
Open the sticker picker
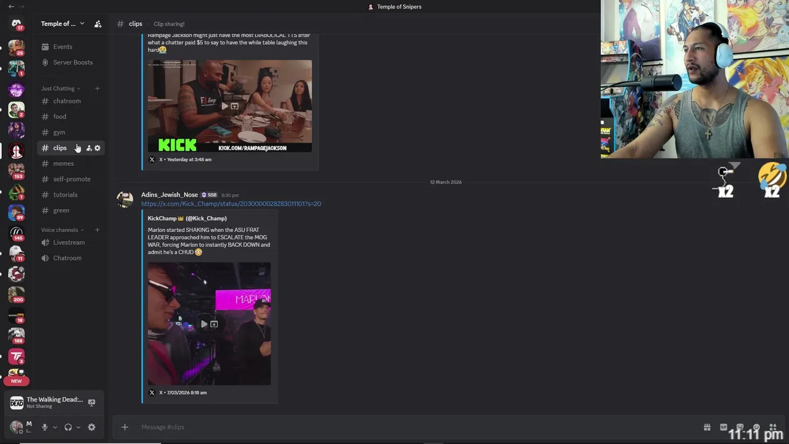pyautogui.click(x=740, y=427)
